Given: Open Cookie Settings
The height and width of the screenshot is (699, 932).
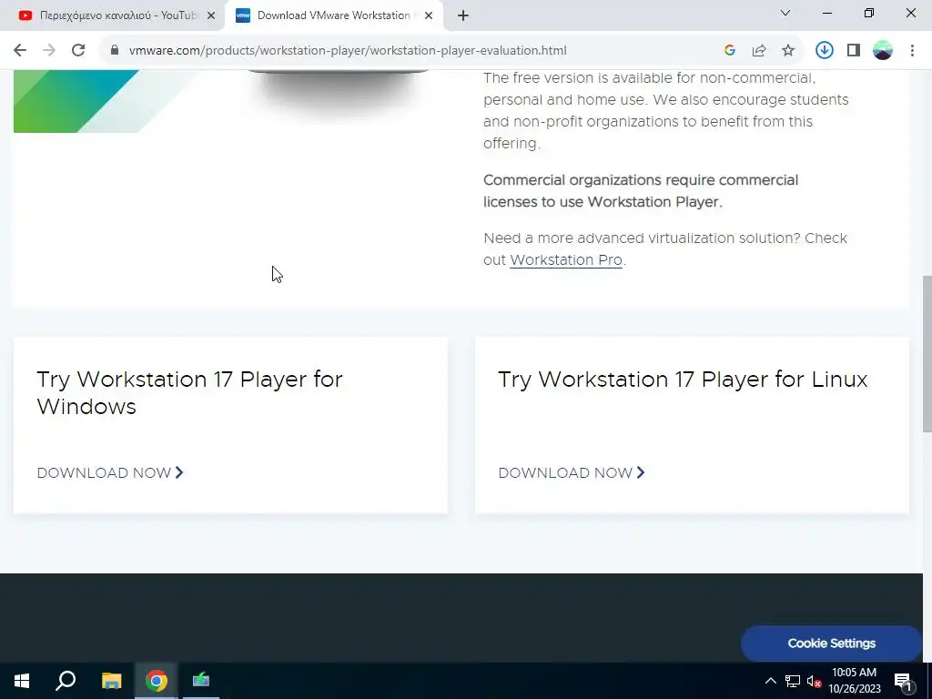Looking at the screenshot, I should point(831,643).
